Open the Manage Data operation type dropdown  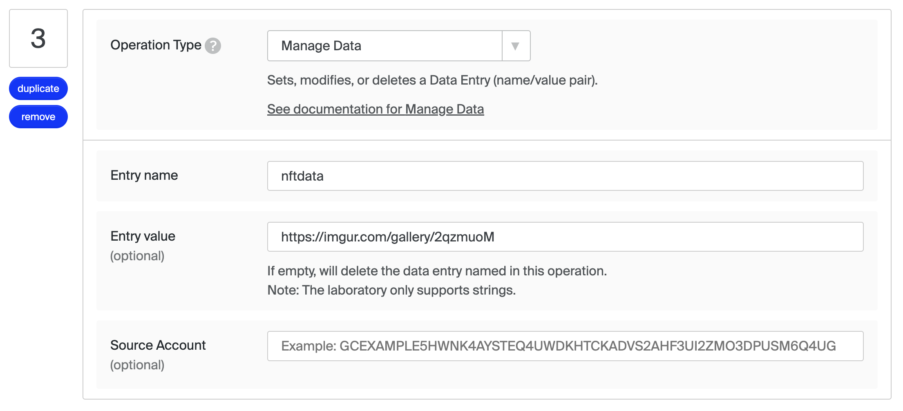[x=399, y=46]
